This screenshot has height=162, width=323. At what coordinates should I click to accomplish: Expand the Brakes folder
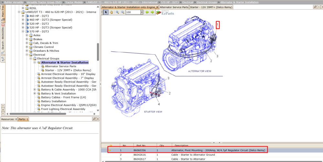click(x=27, y=39)
